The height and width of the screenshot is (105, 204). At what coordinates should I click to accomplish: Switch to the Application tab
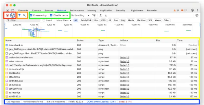[x=106, y=10]
